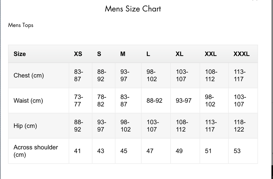Select the M size column header

[x=123, y=54]
